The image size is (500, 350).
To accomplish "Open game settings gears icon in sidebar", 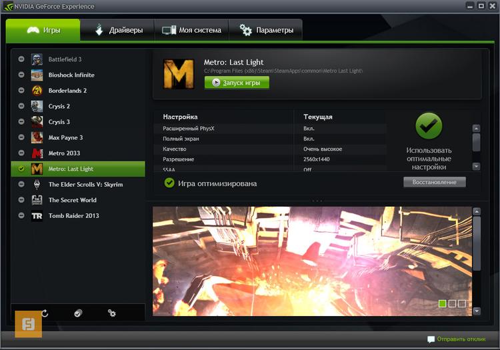I will [x=111, y=313].
